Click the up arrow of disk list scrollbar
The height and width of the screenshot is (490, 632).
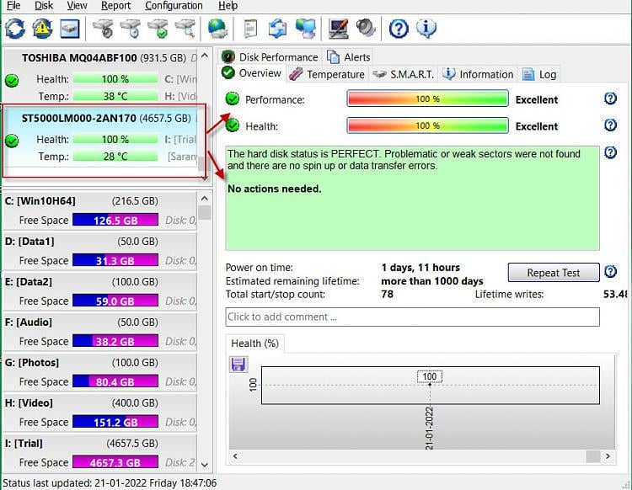205,56
